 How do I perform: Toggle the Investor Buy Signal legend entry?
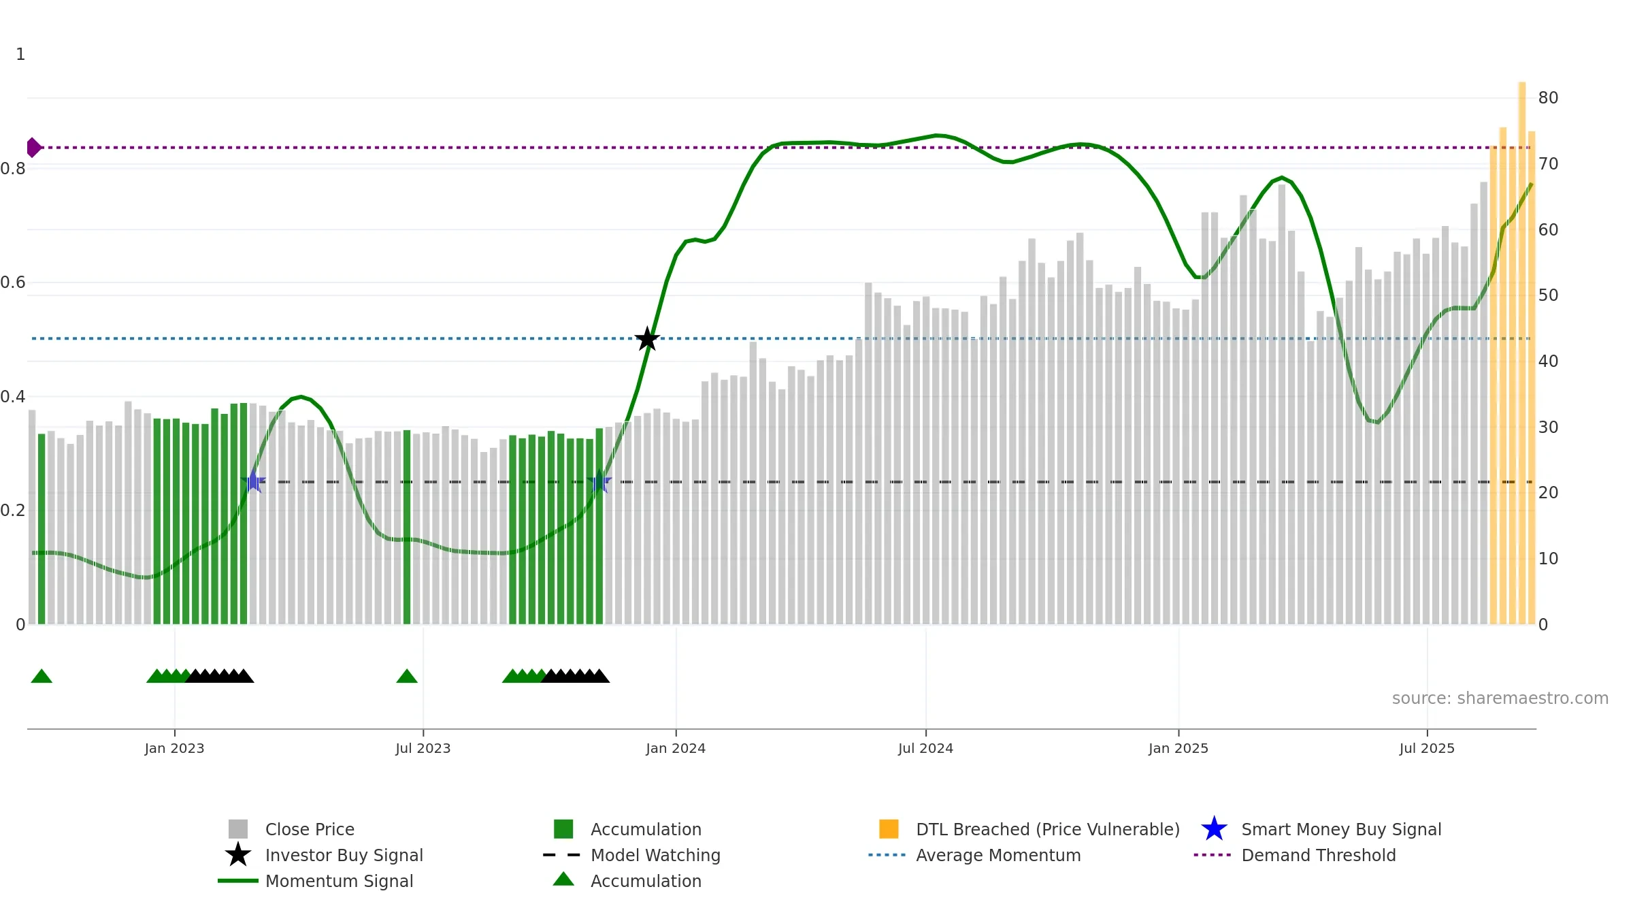coord(344,855)
